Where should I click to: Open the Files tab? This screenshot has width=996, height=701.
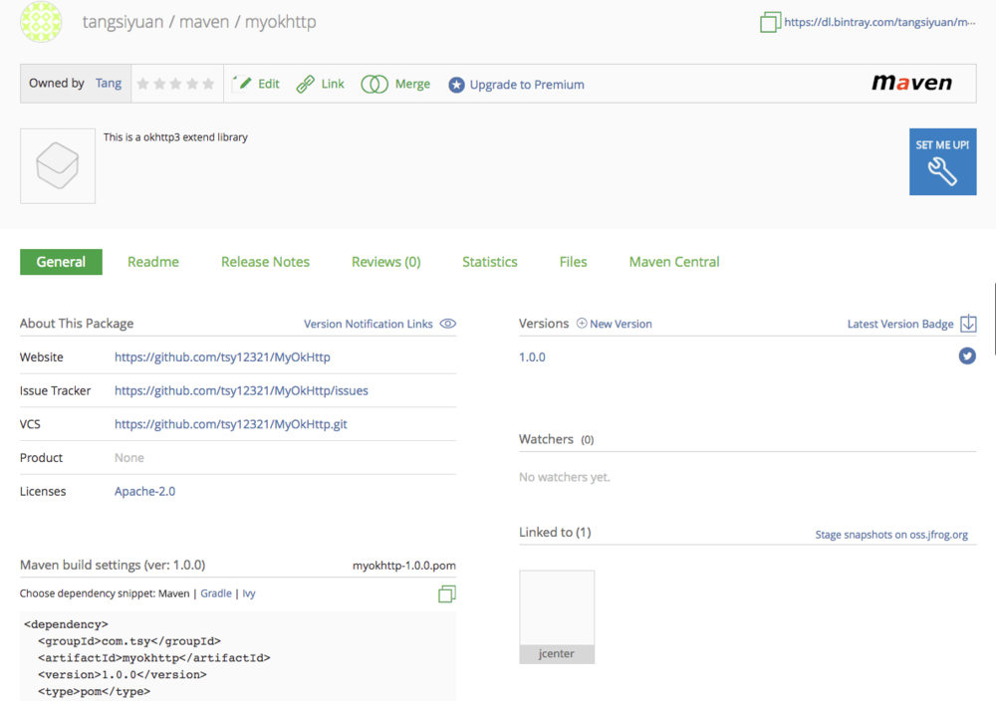pyautogui.click(x=573, y=262)
